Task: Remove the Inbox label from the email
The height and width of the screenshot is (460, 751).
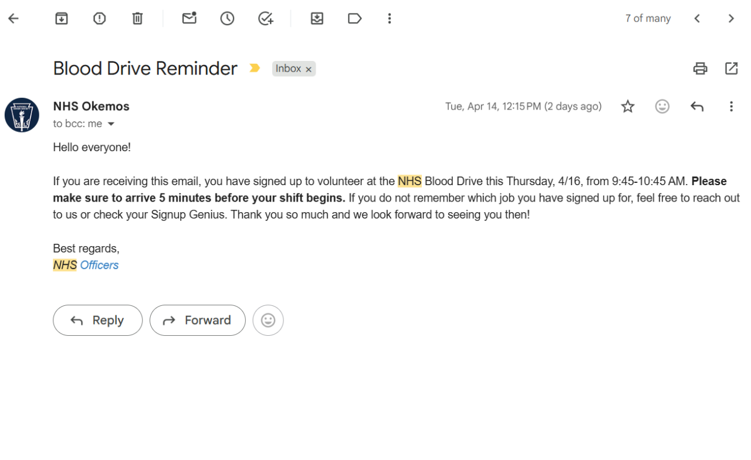Action: [x=309, y=69]
